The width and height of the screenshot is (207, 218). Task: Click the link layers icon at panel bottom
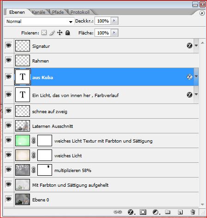pos(118,212)
